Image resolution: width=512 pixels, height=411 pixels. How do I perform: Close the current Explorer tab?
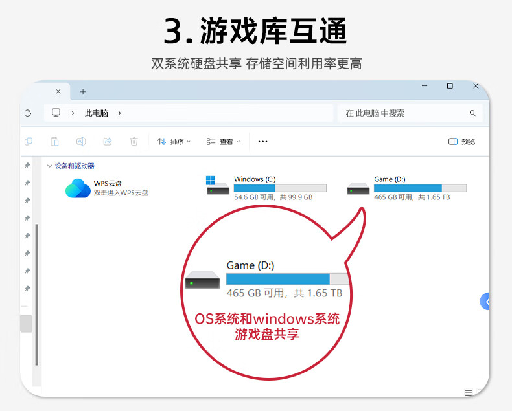[x=58, y=91]
